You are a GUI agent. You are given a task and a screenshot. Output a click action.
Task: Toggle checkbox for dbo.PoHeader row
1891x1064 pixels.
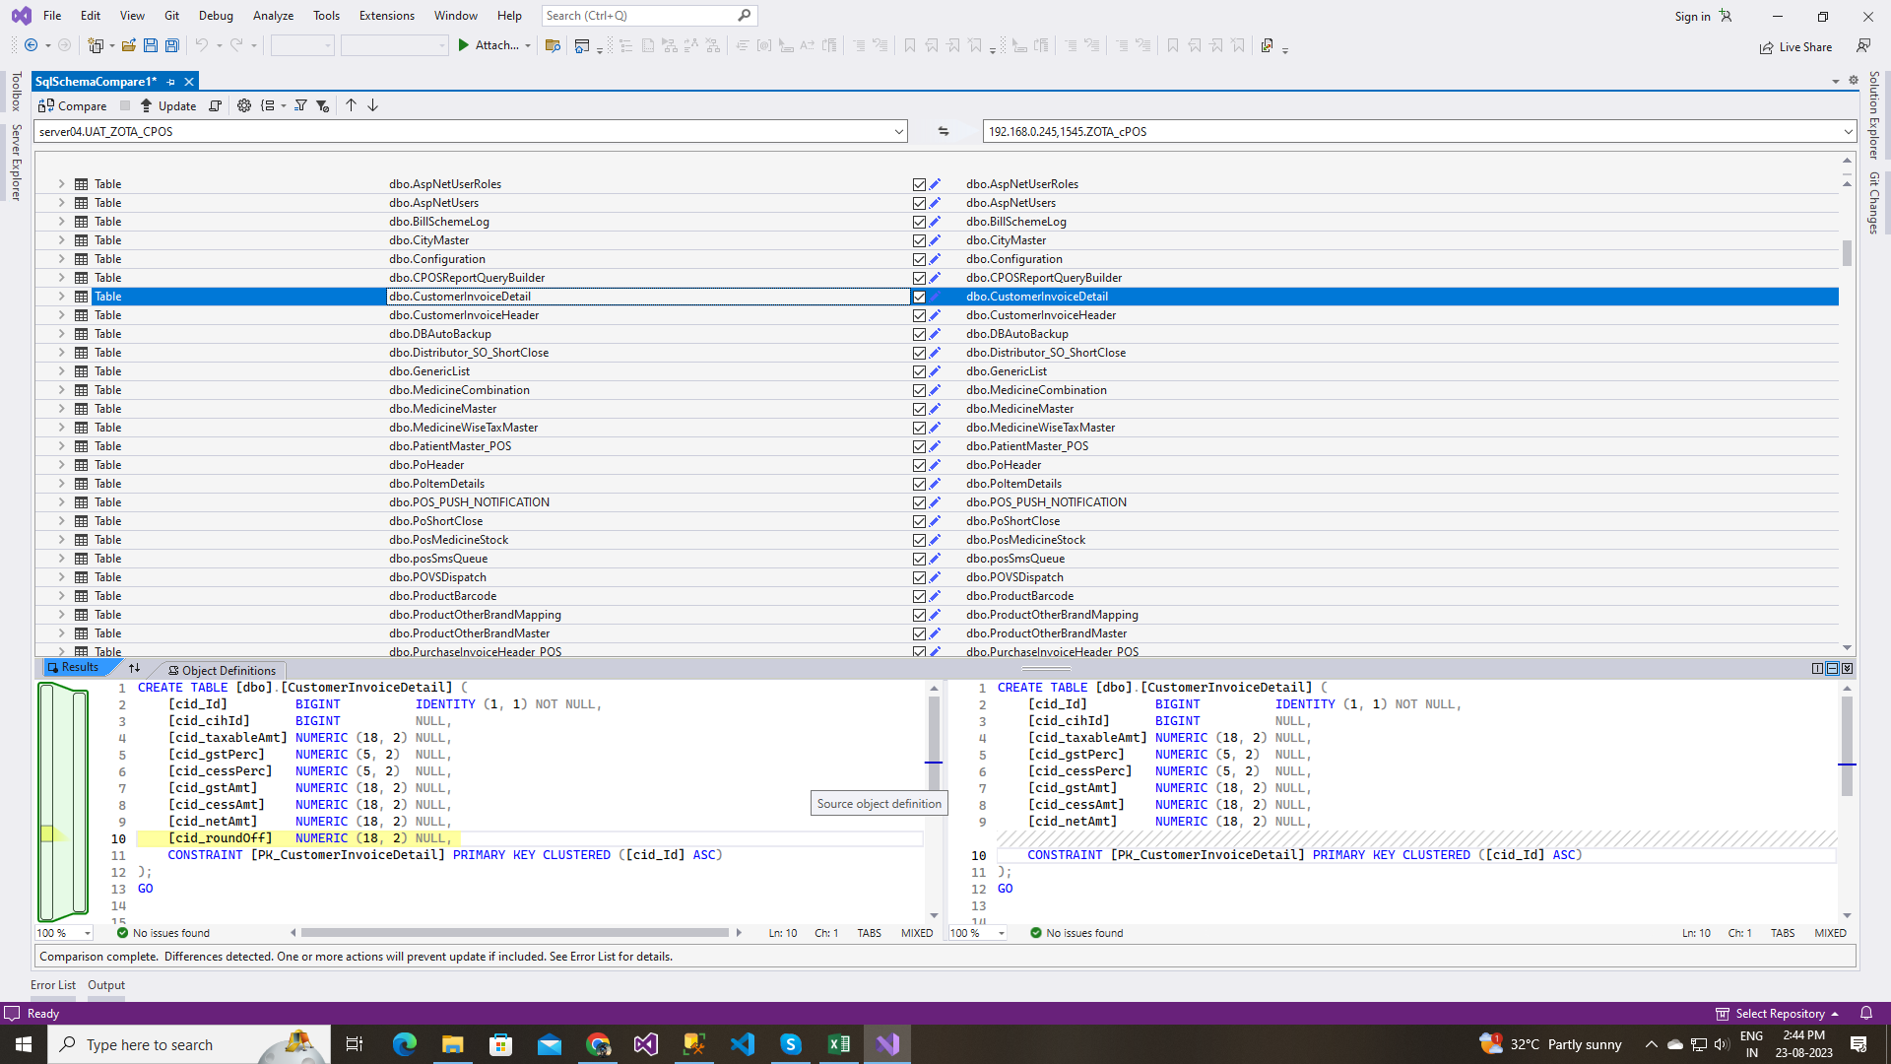point(919,465)
